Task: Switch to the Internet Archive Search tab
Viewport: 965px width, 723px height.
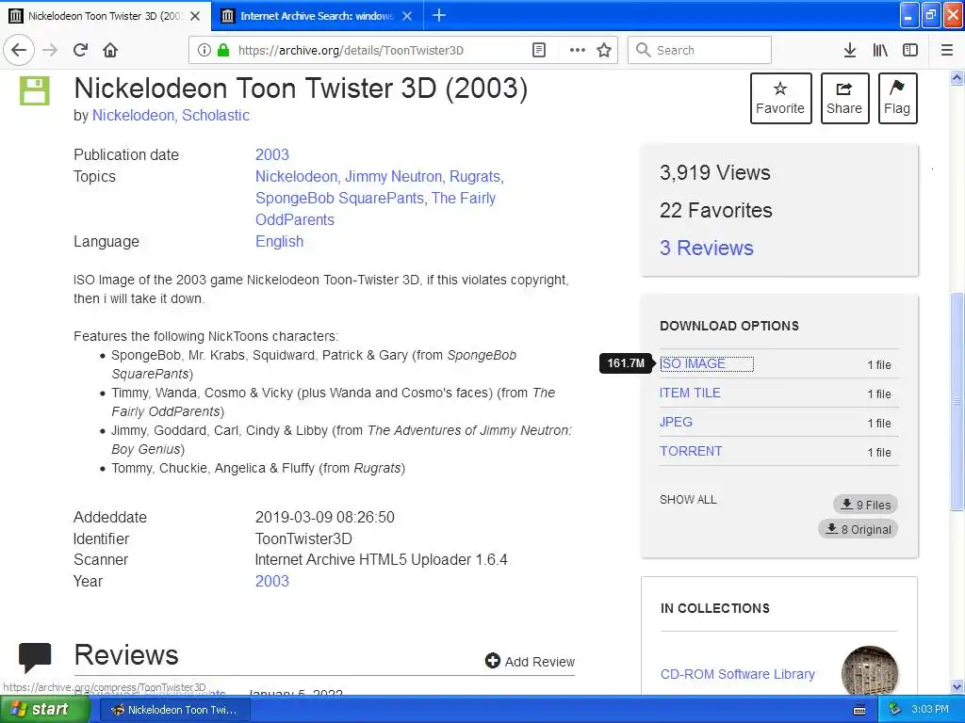Action: [317, 16]
